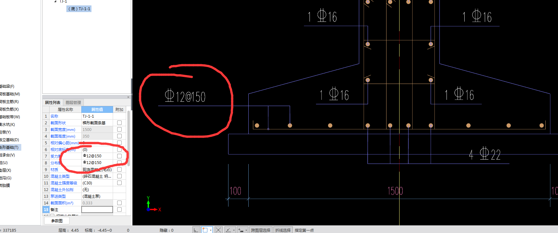Select the (底) TJ-1-1 tree item

point(79,9)
